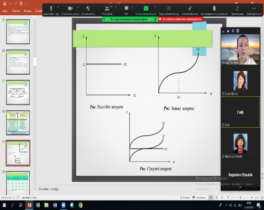The image size is (264, 210).
Task: Open the PowerPoint Home tab
Action: click(x=16, y=11)
